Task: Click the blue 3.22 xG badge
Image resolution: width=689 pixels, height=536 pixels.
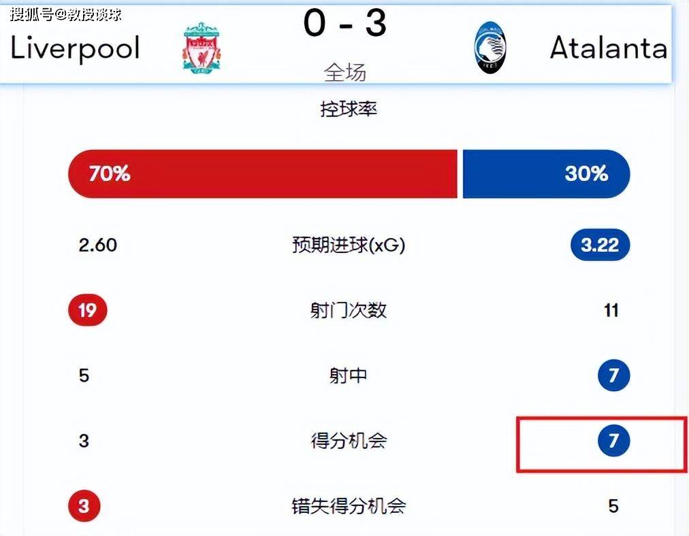Action: pos(600,244)
